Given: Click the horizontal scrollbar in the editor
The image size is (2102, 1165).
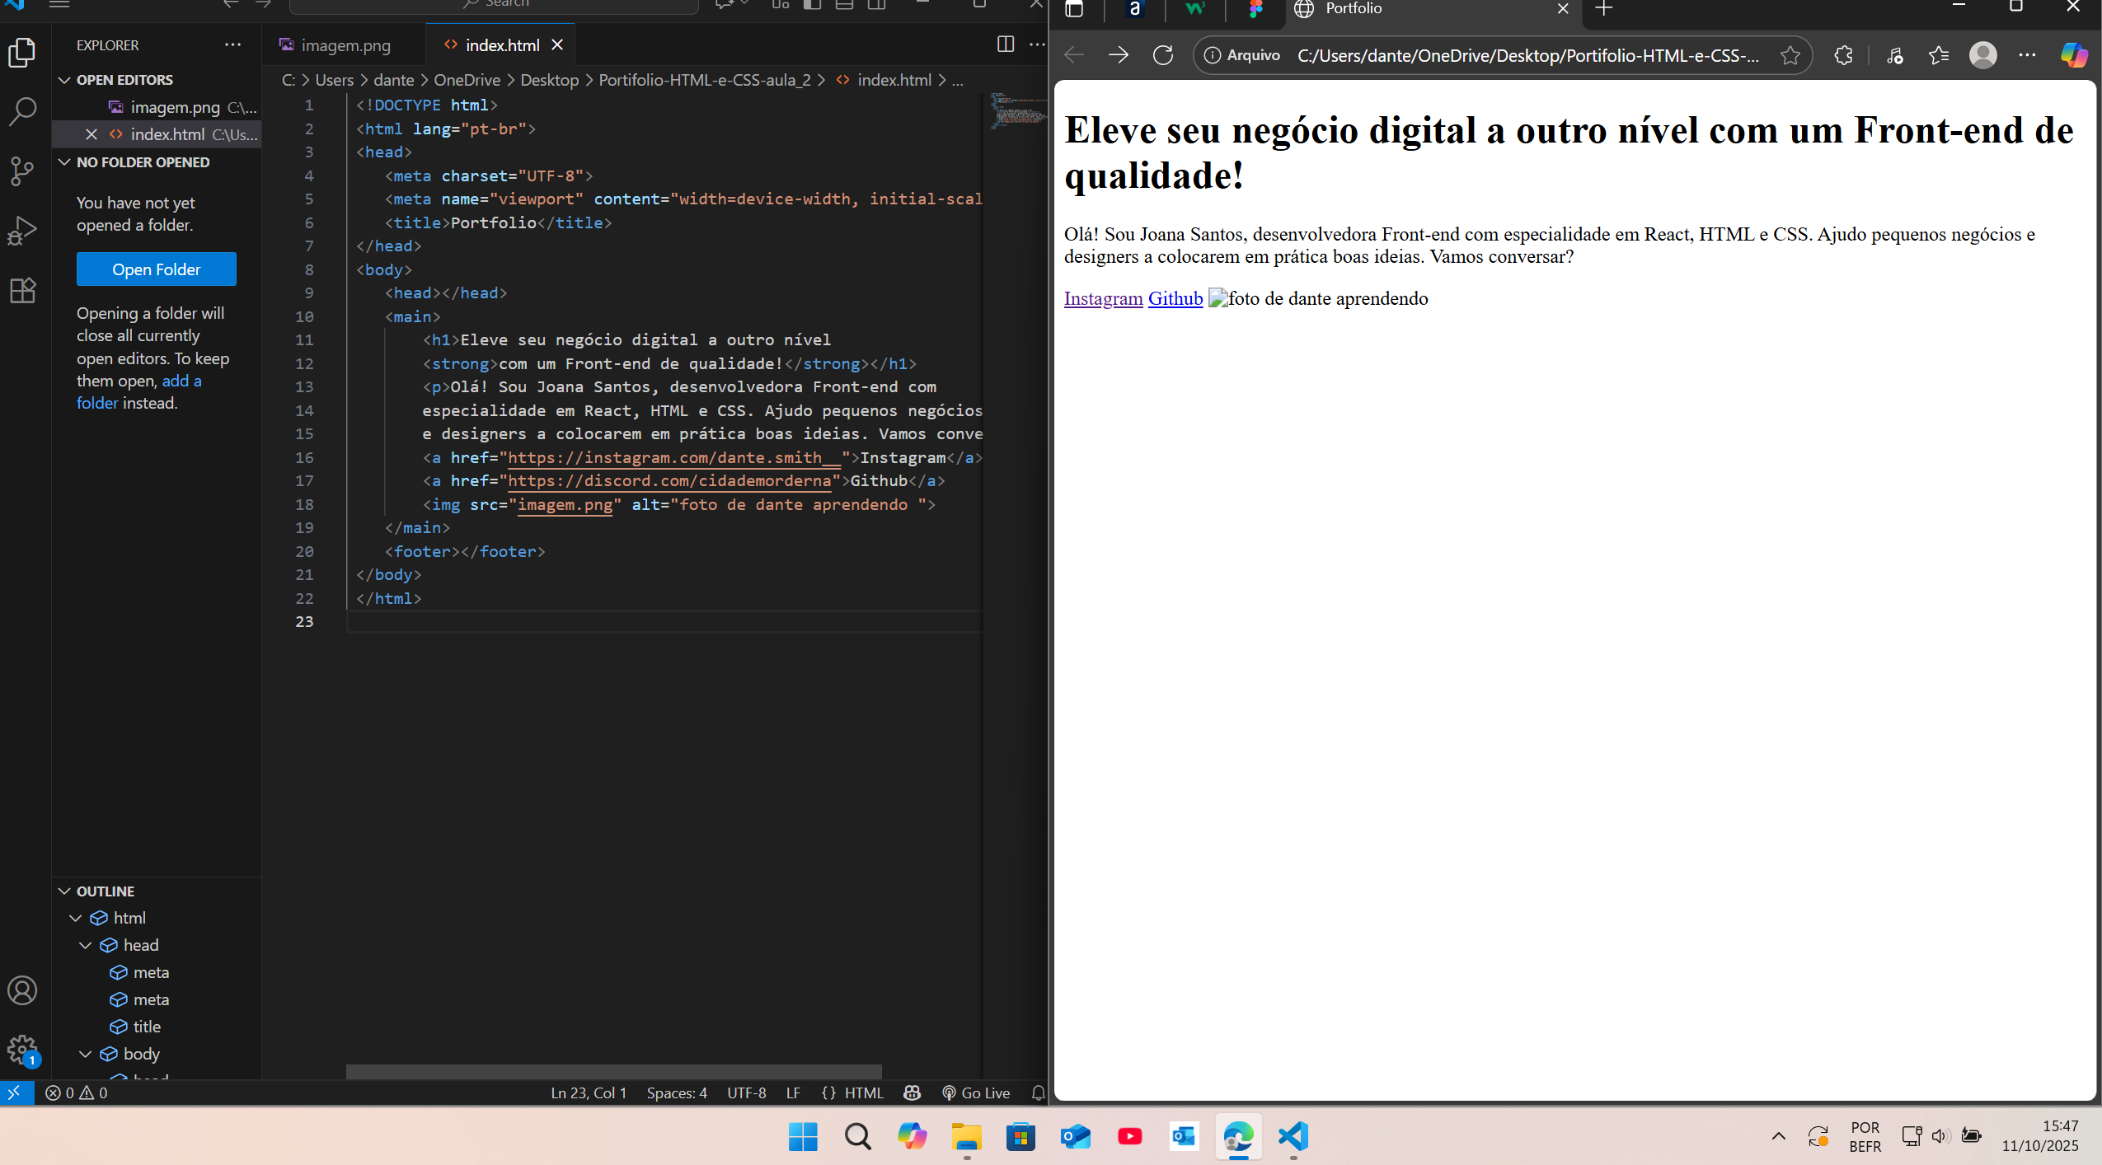Looking at the screenshot, I should point(613,1071).
